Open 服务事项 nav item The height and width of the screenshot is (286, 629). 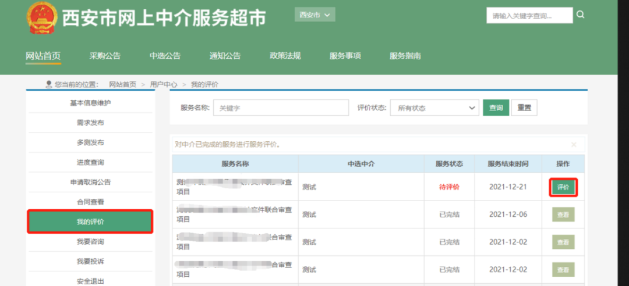coord(345,56)
